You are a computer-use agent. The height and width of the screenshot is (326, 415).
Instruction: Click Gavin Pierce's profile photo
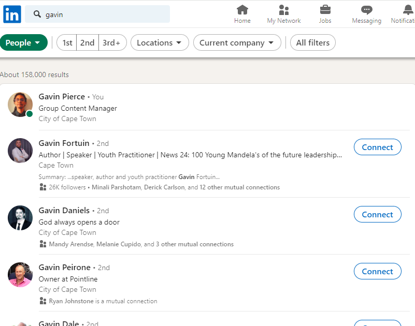[x=20, y=105]
